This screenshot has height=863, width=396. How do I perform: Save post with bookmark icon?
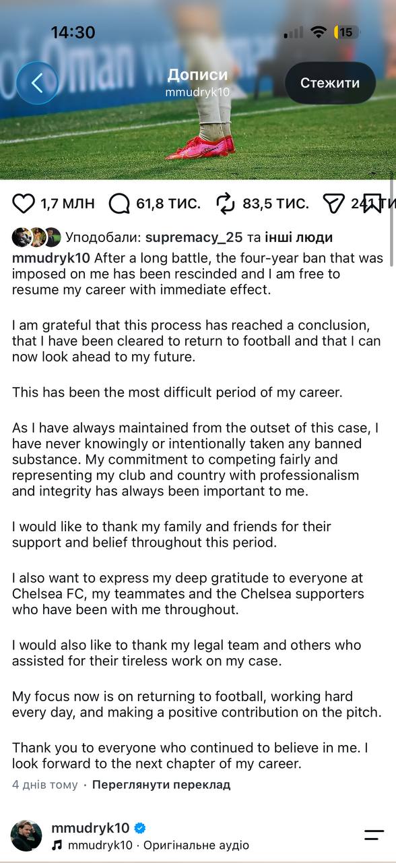(x=372, y=203)
